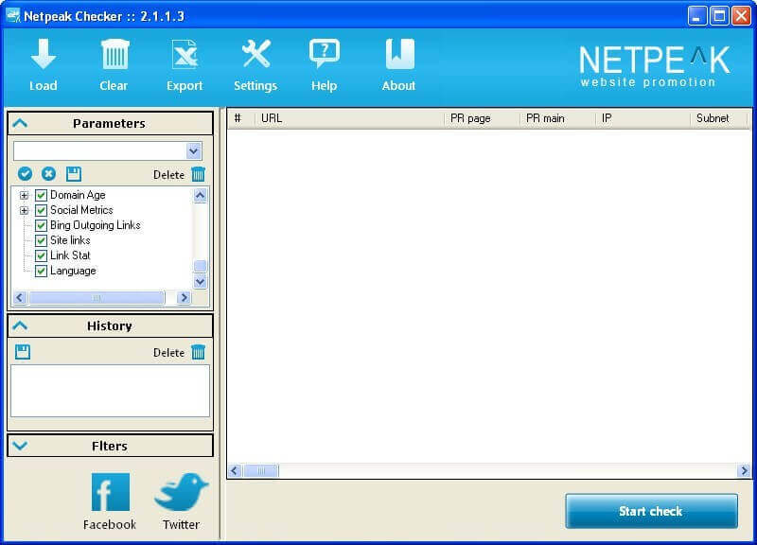Select the Link Stat row text
Image resolution: width=757 pixels, height=545 pixels.
pyautogui.click(x=70, y=255)
